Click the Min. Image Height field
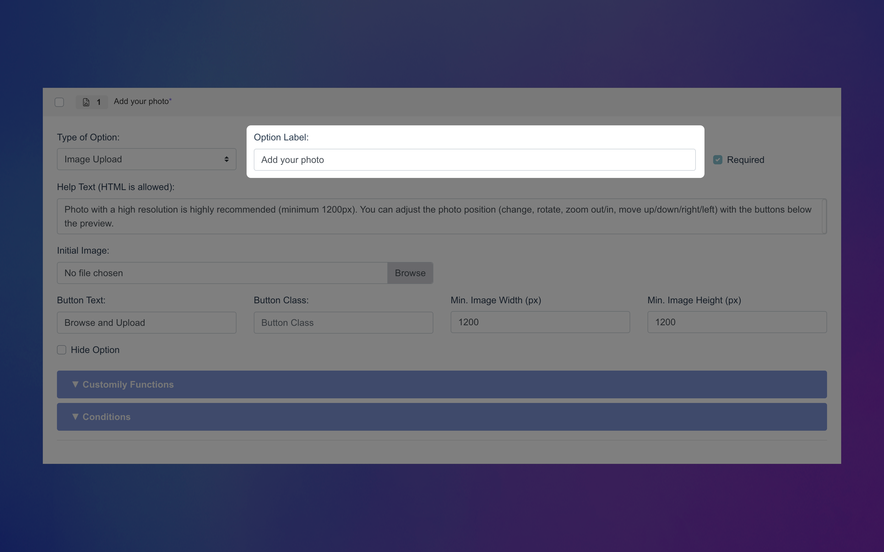 coord(736,322)
